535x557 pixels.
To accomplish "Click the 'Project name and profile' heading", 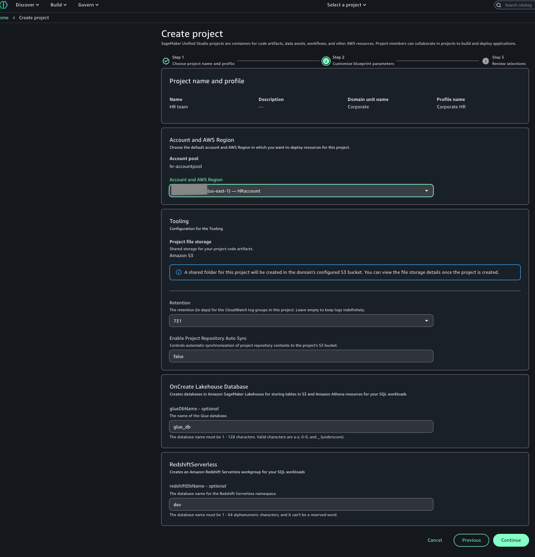I will click(207, 81).
